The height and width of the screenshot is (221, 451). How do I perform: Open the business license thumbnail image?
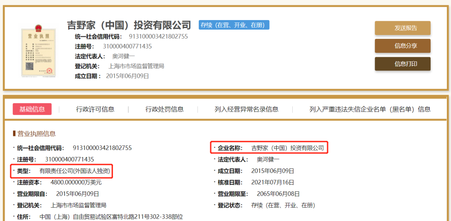[x=38, y=51]
